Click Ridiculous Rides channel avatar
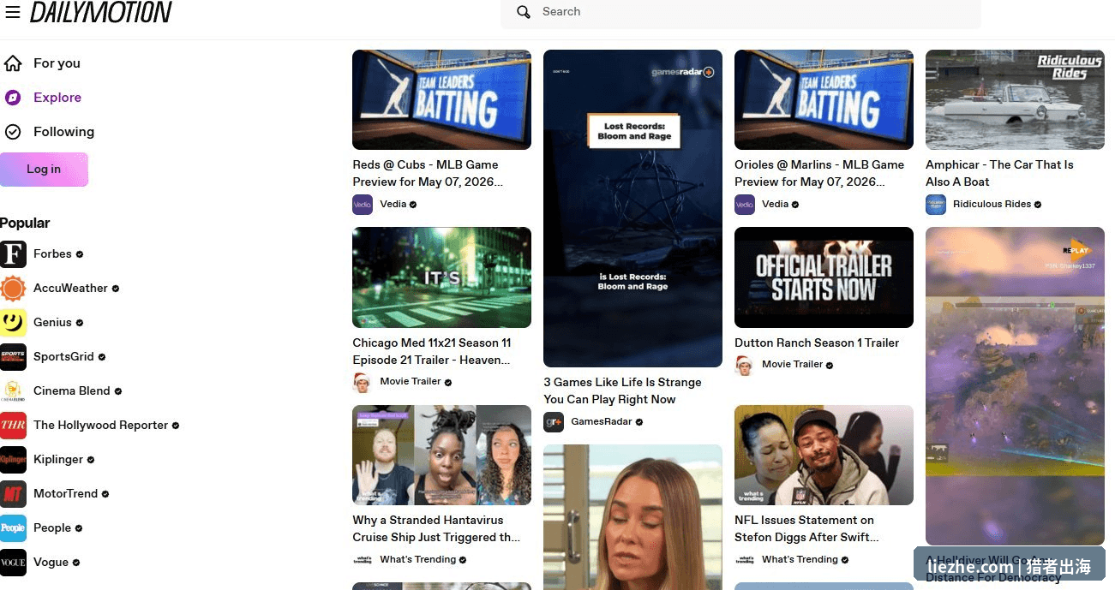 pyautogui.click(x=936, y=205)
